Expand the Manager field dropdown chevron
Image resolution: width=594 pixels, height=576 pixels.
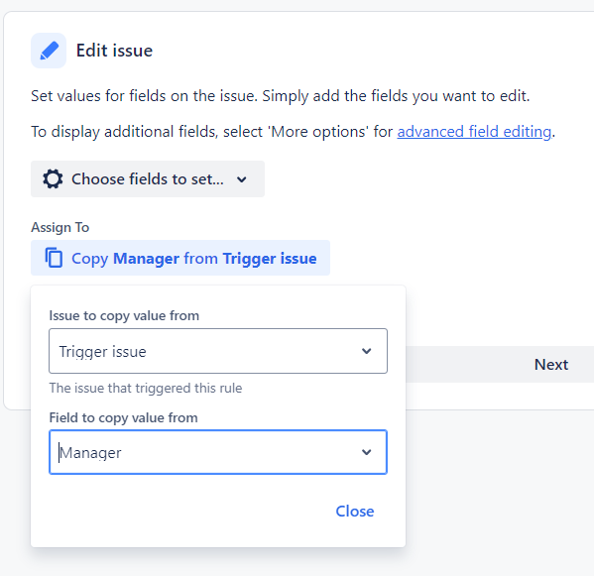366,452
